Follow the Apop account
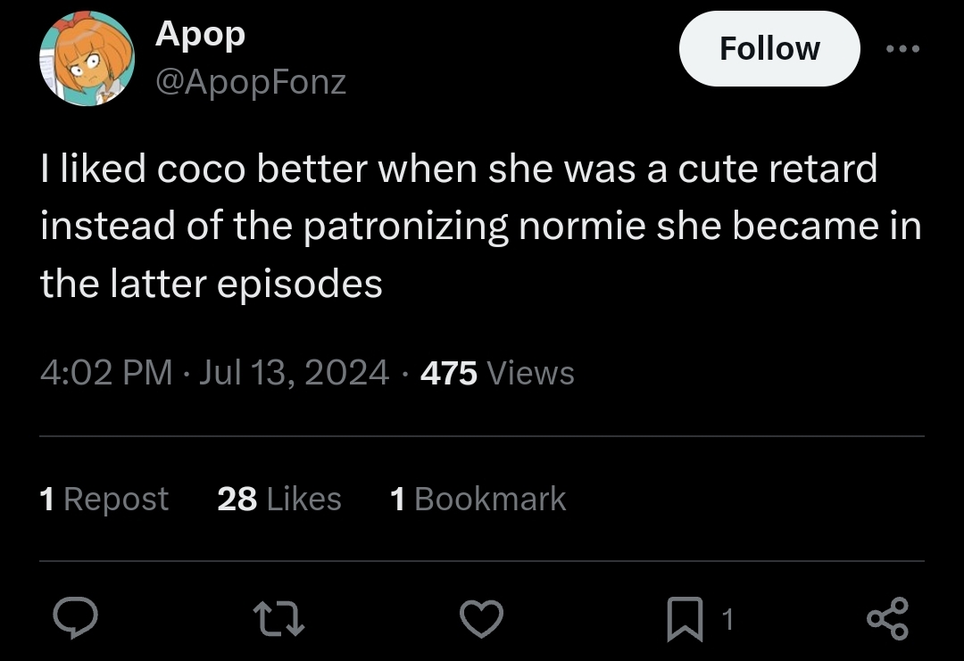This screenshot has height=661, width=964. [769, 49]
